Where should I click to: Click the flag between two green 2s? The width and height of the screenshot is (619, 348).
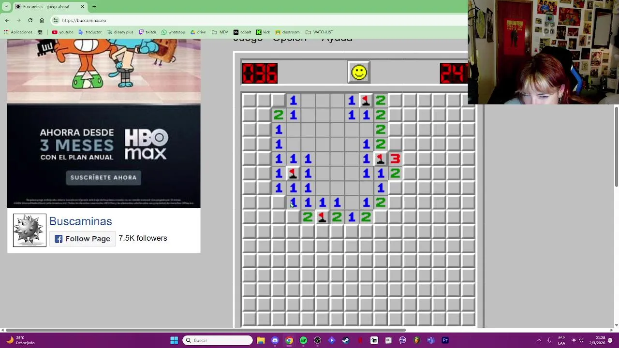[322, 217]
